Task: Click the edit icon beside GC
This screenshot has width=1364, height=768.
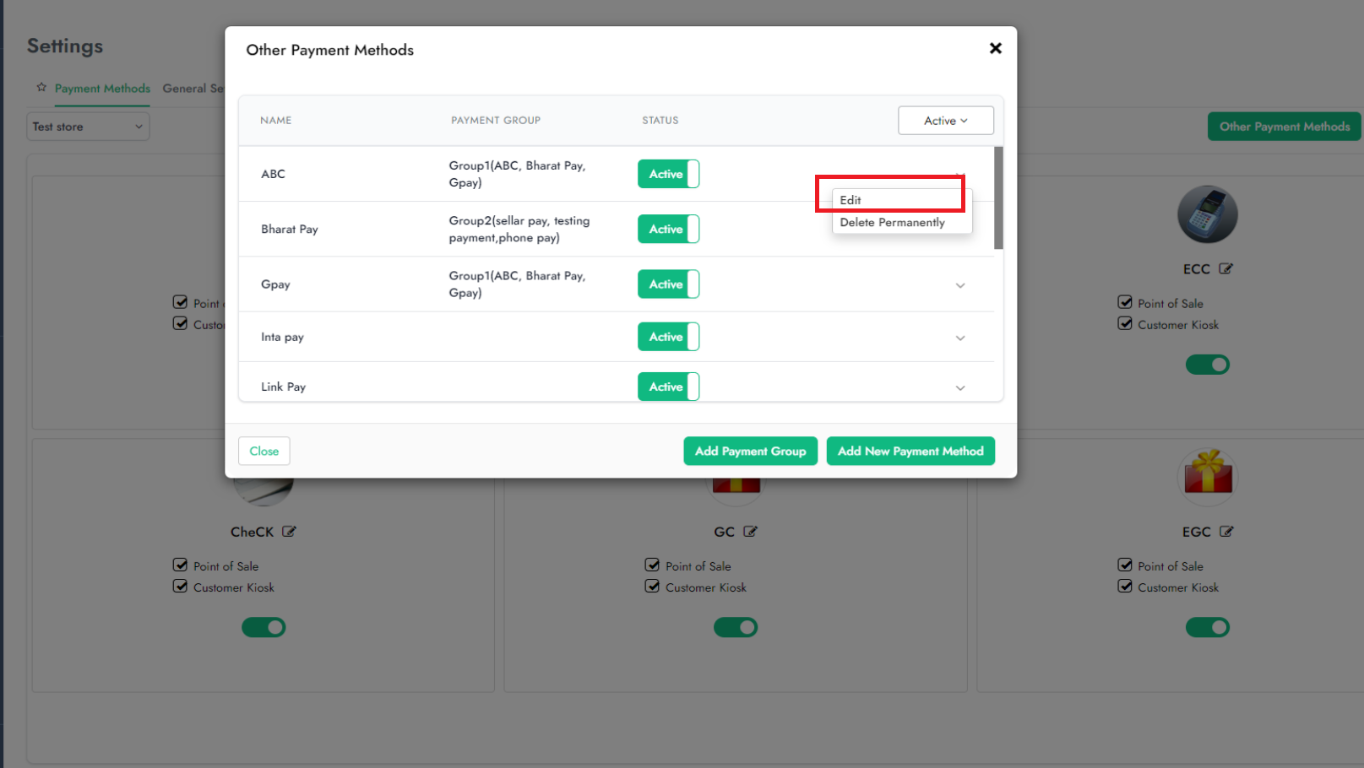Action: (750, 532)
